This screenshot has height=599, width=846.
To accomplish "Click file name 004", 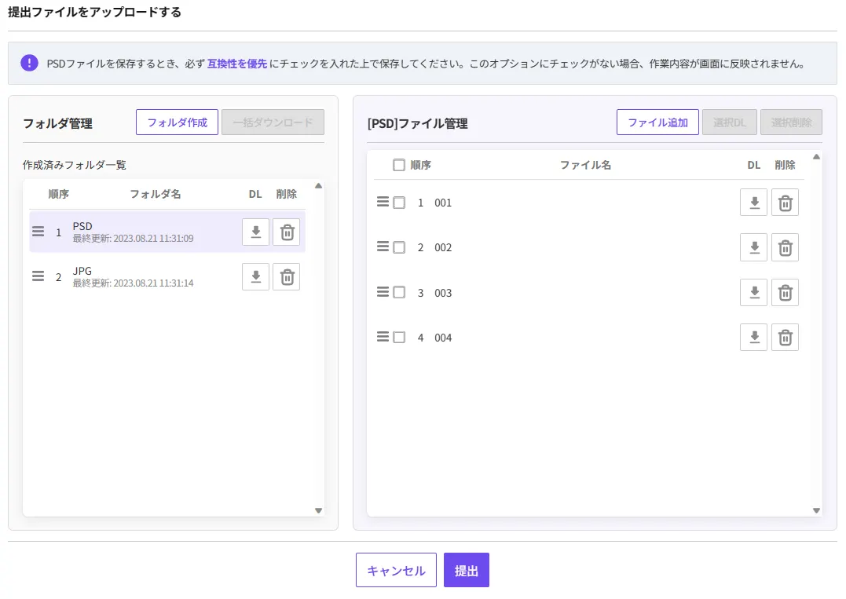I will pos(443,338).
